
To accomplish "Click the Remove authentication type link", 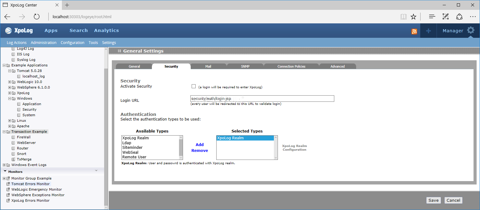I will coord(200,150).
